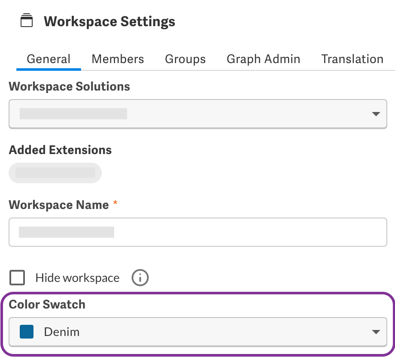Image resolution: width=395 pixels, height=357 pixels.
Task: Click the info icon beside Hide workspace
Action: (140, 278)
